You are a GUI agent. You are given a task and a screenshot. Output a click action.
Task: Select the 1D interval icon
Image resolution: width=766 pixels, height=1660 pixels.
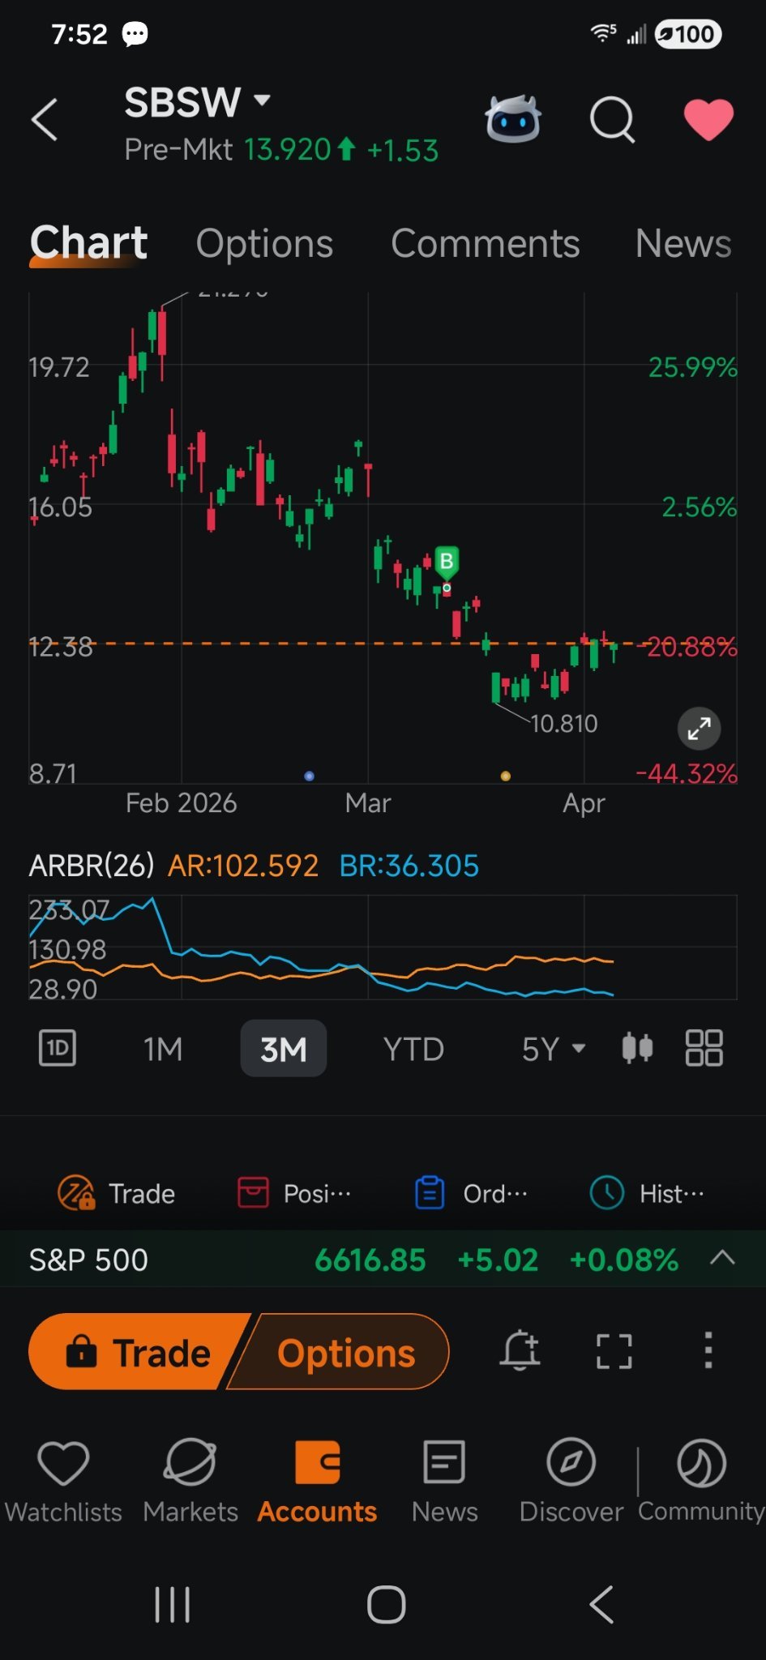coord(58,1048)
